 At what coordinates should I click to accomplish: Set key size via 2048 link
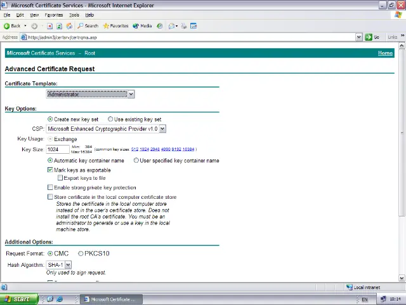click(x=155, y=149)
